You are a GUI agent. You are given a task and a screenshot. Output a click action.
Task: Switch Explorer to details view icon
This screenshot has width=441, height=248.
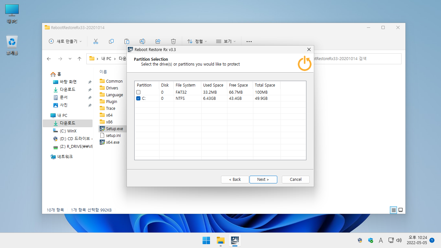pyautogui.click(x=393, y=210)
